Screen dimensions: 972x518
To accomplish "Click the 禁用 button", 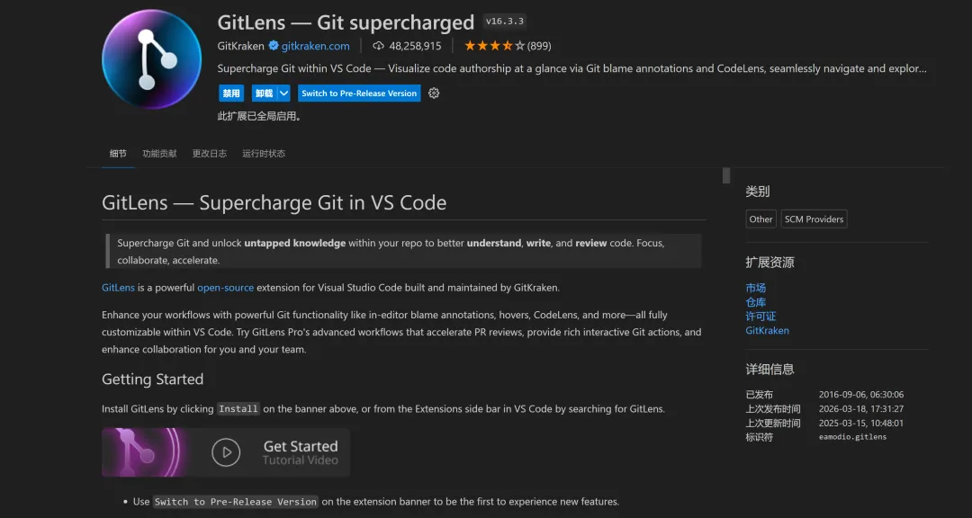I will pyautogui.click(x=231, y=94).
